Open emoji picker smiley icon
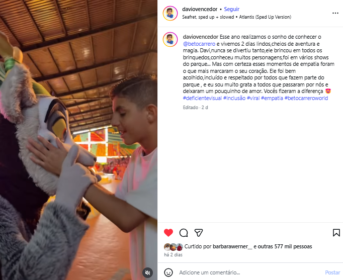The image size is (343, 280). [168, 272]
